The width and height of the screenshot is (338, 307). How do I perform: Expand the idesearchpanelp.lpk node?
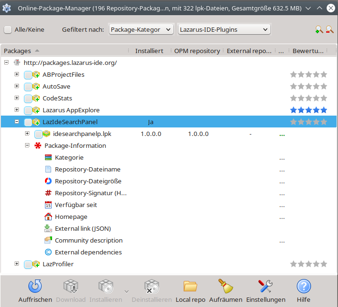pos(27,134)
